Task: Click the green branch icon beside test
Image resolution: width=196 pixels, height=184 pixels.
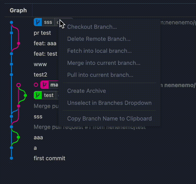Action: tap(38, 95)
